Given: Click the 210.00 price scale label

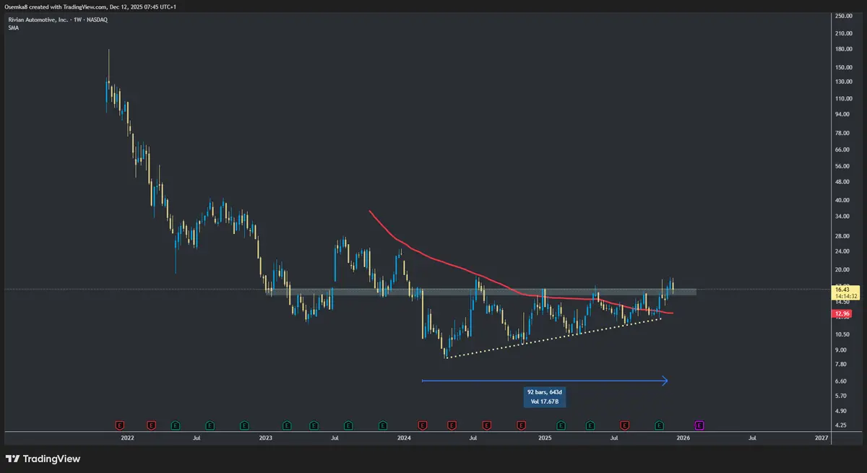Looking at the screenshot, I should point(843,33).
